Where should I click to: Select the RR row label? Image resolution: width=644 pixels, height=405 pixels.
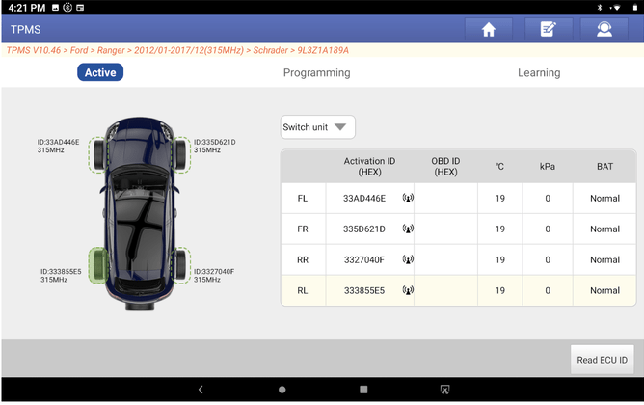[x=303, y=259]
